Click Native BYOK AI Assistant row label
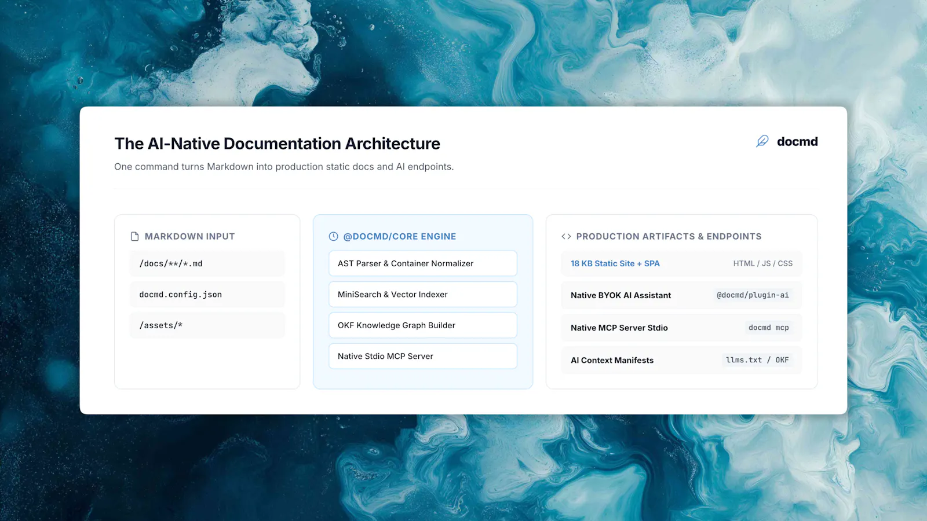Screen dimensions: 927x521 (621, 295)
